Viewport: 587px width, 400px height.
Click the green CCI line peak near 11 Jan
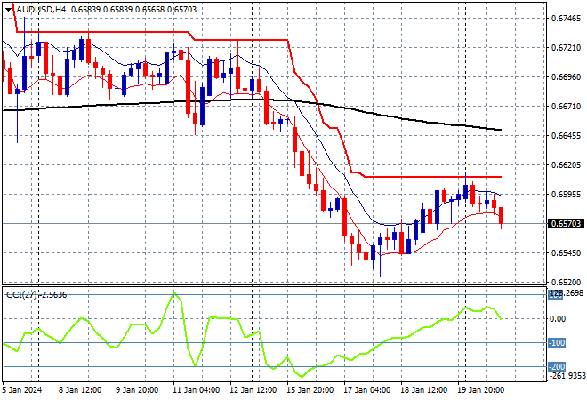174,292
